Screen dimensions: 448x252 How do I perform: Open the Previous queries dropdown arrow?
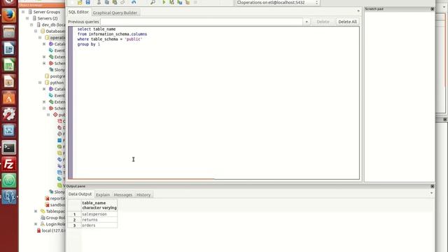pos(307,22)
